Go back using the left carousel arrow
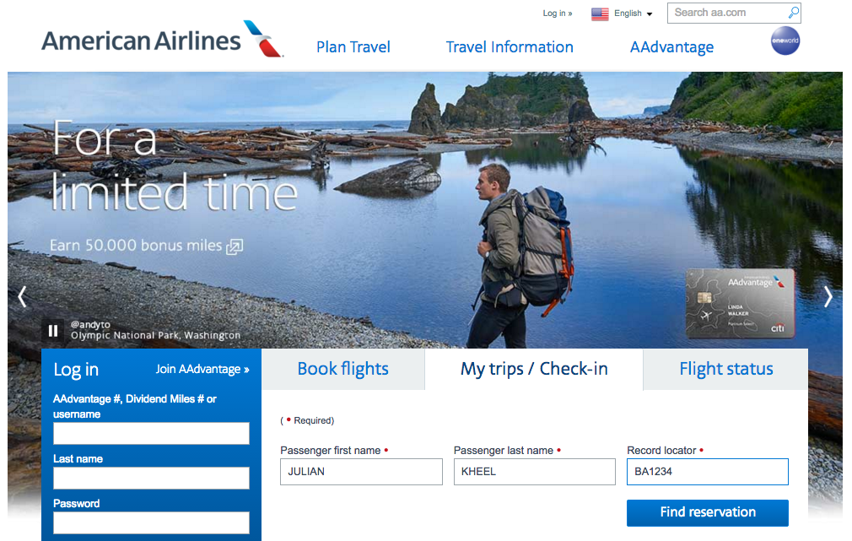The image size is (852, 541). pos(23,297)
